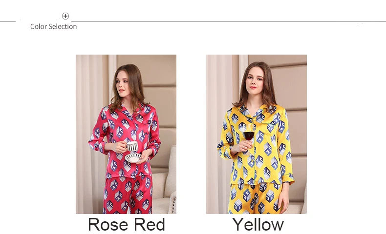The width and height of the screenshot is (386, 234).
Task: Choose the Rose Red color label
Action: [126, 224]
